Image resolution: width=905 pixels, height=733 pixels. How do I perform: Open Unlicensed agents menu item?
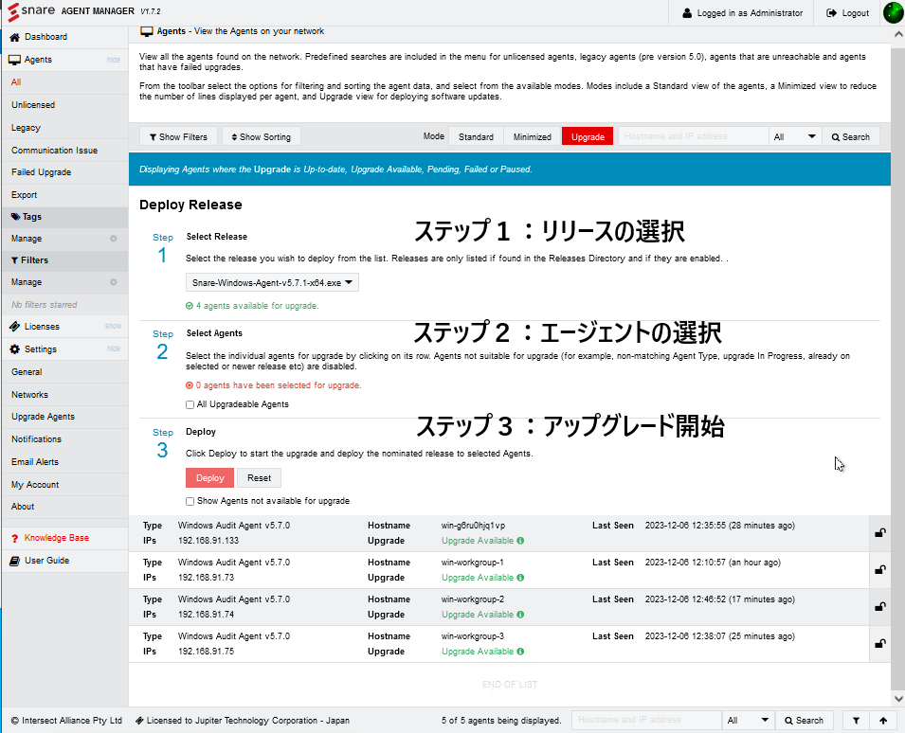(x=33, y=105)
